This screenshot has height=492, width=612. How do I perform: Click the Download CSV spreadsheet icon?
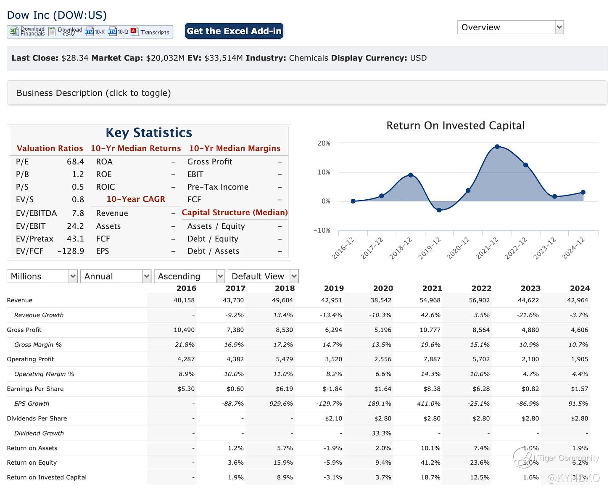click(x=52, y=32)
